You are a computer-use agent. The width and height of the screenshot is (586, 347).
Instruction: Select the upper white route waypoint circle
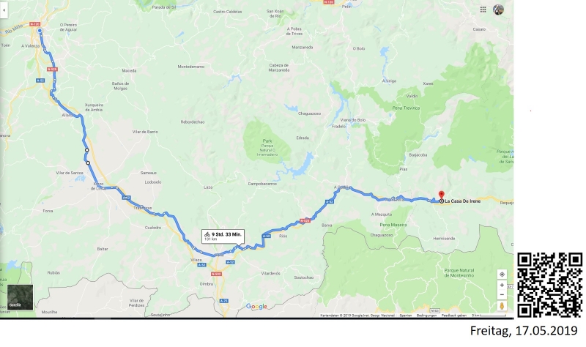[x=86, y=150]
